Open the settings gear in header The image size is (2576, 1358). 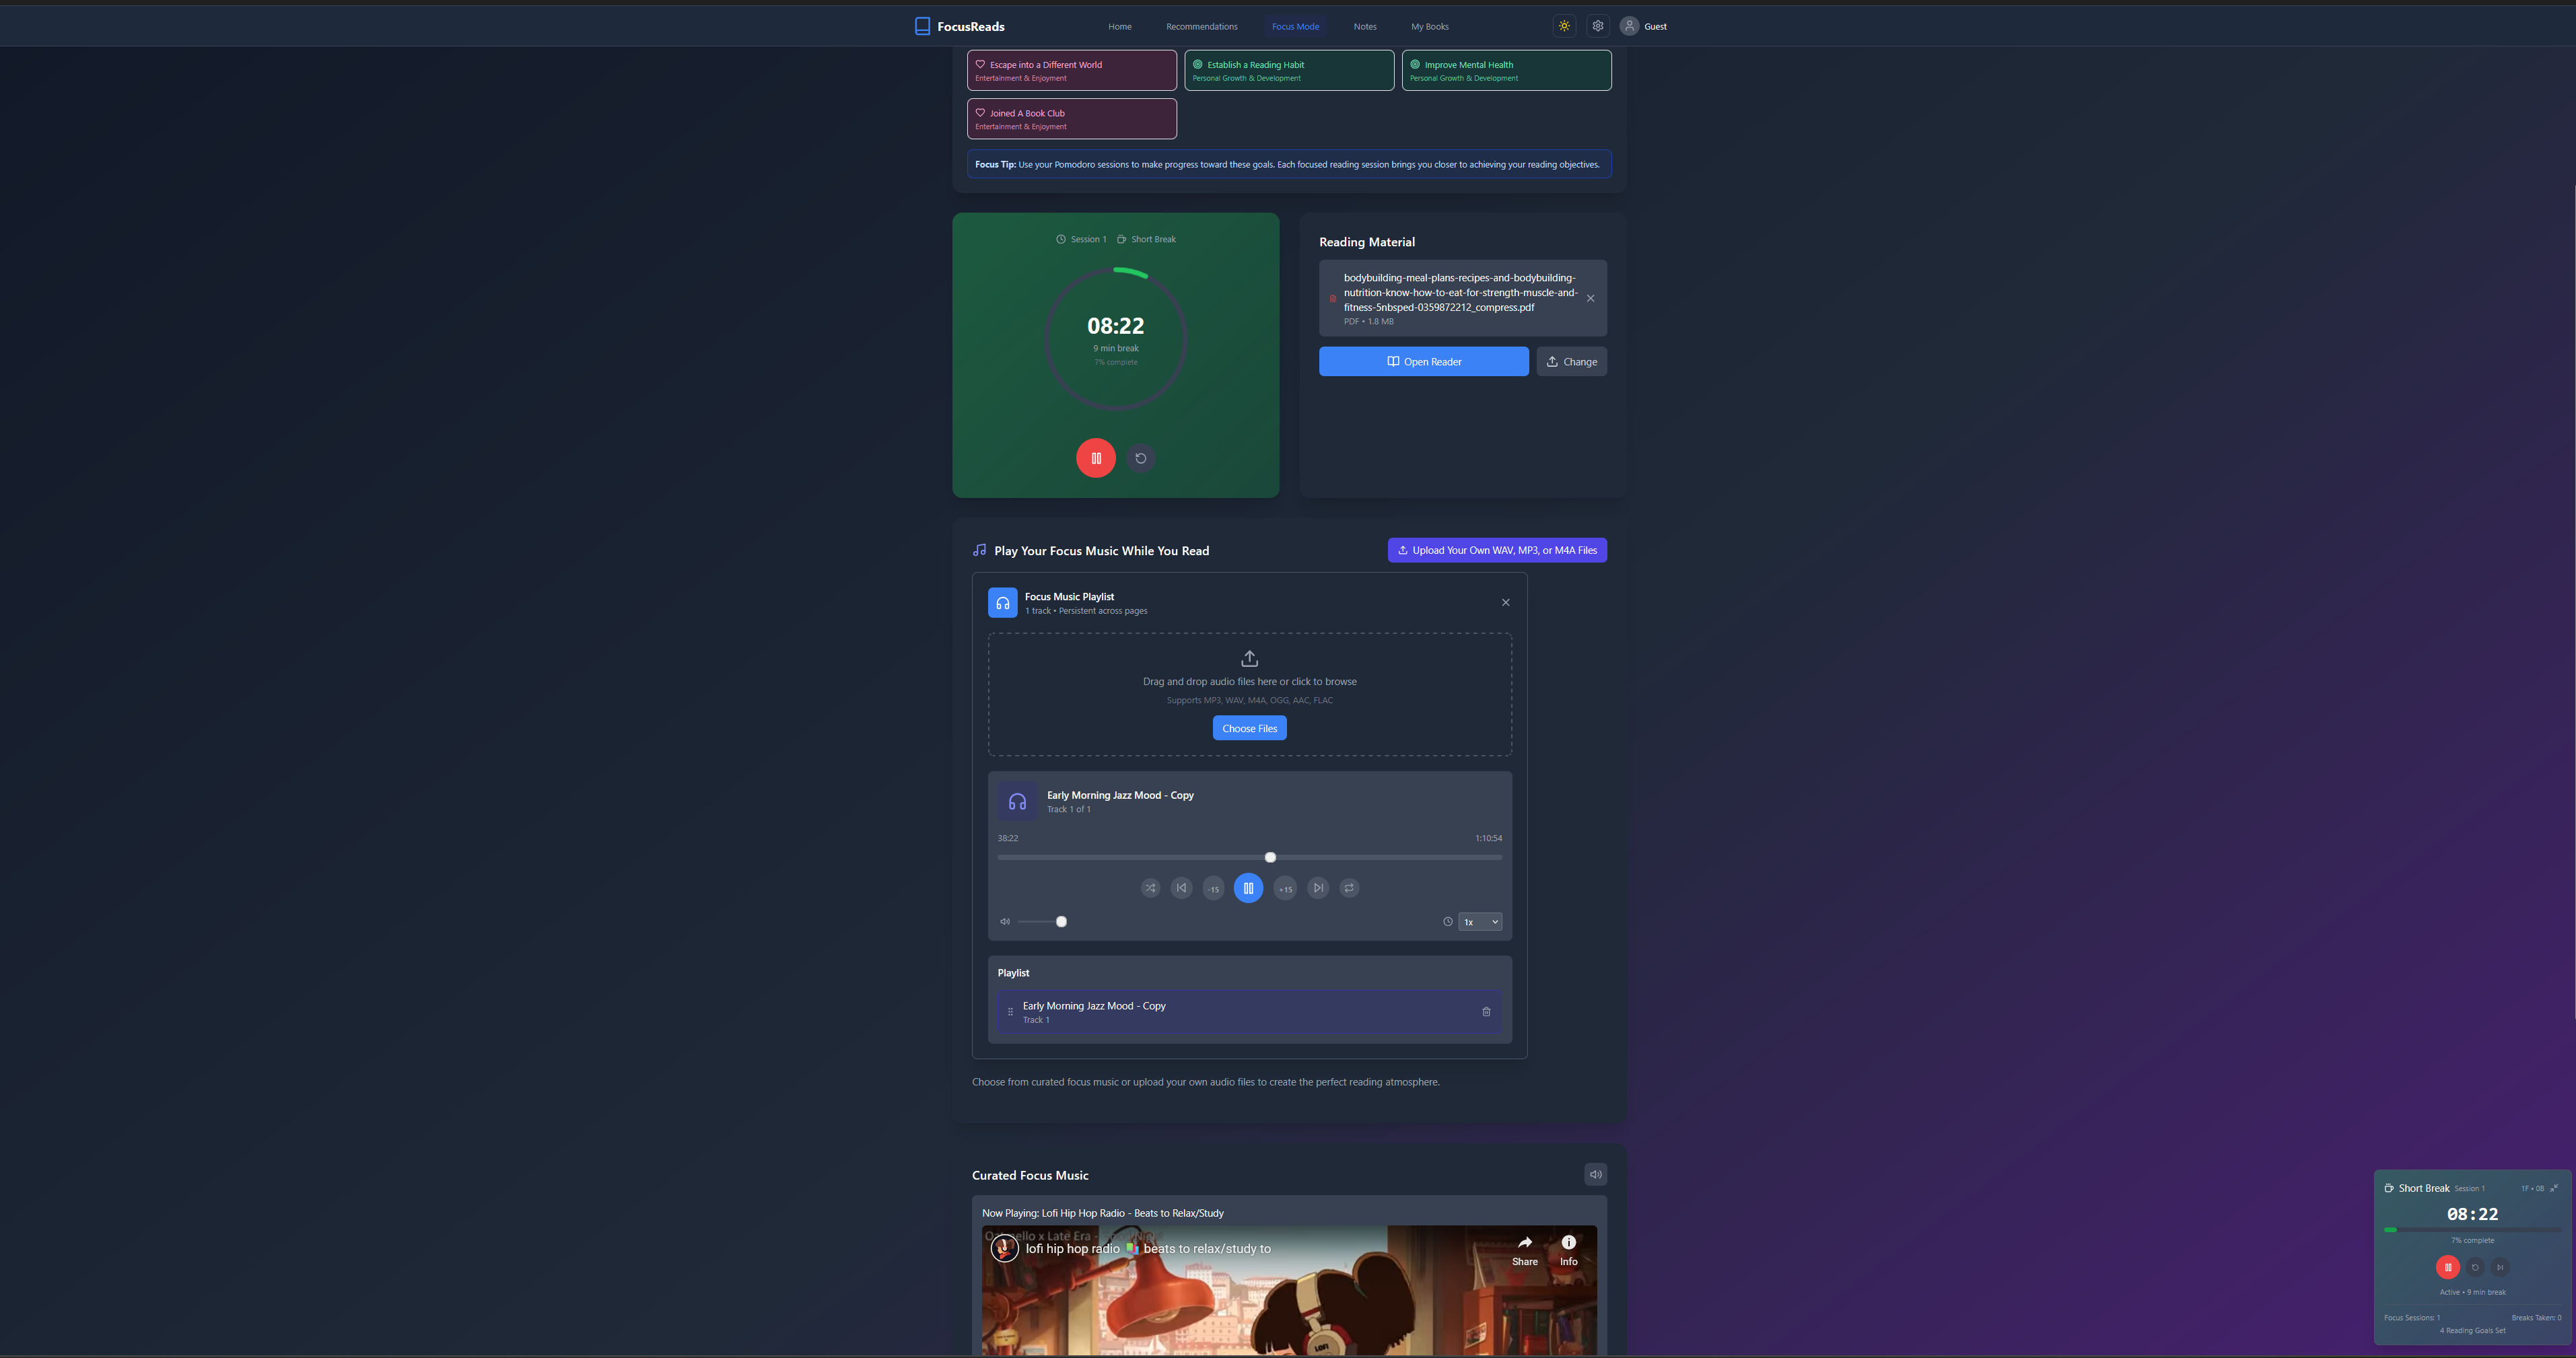click(1598, 26)
